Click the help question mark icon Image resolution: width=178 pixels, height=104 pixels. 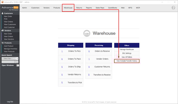(173, 8)
